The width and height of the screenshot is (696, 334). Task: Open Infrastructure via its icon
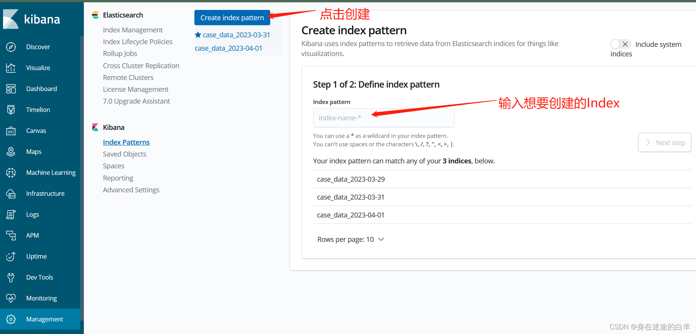(11, 193)
